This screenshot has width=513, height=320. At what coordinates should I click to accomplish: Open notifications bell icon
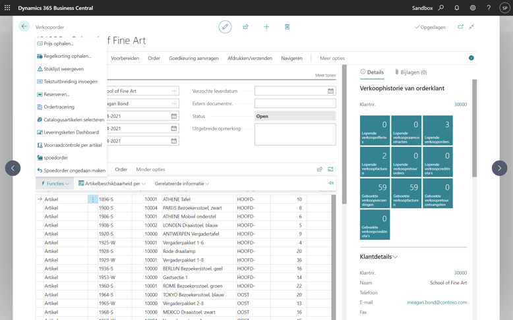[457, 7]
